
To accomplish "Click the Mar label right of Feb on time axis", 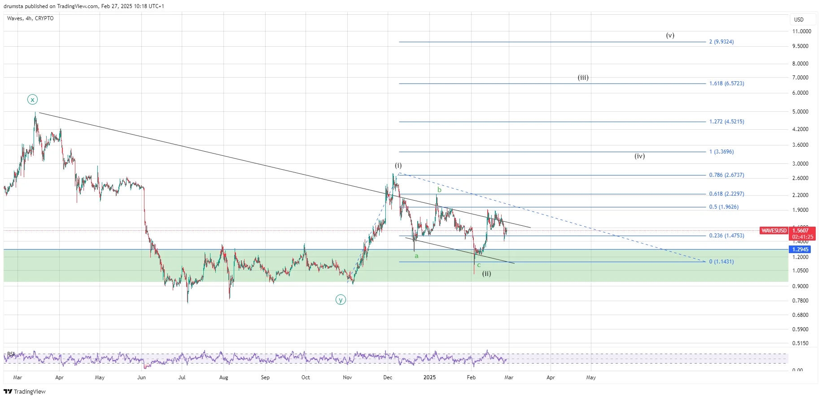I will click(x=509, y=377).
